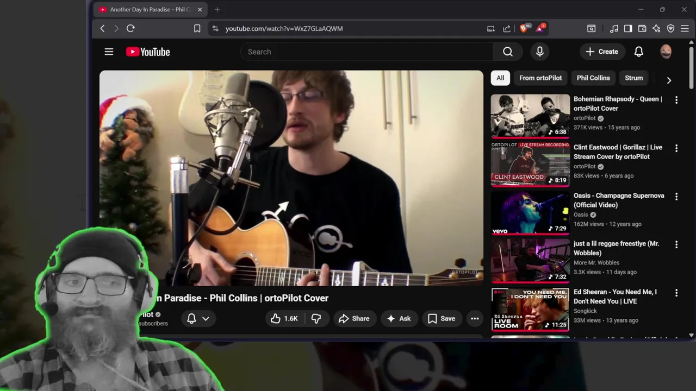Close the Another Day In Paradise tab
696x391 pixels.
[200, 9]
